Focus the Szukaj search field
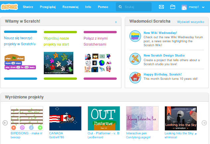This screenshot has width=210, height=144. pos(134,7)
